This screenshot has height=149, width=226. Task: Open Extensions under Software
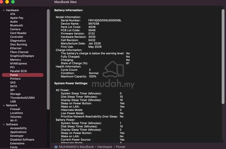pos(17,143)
